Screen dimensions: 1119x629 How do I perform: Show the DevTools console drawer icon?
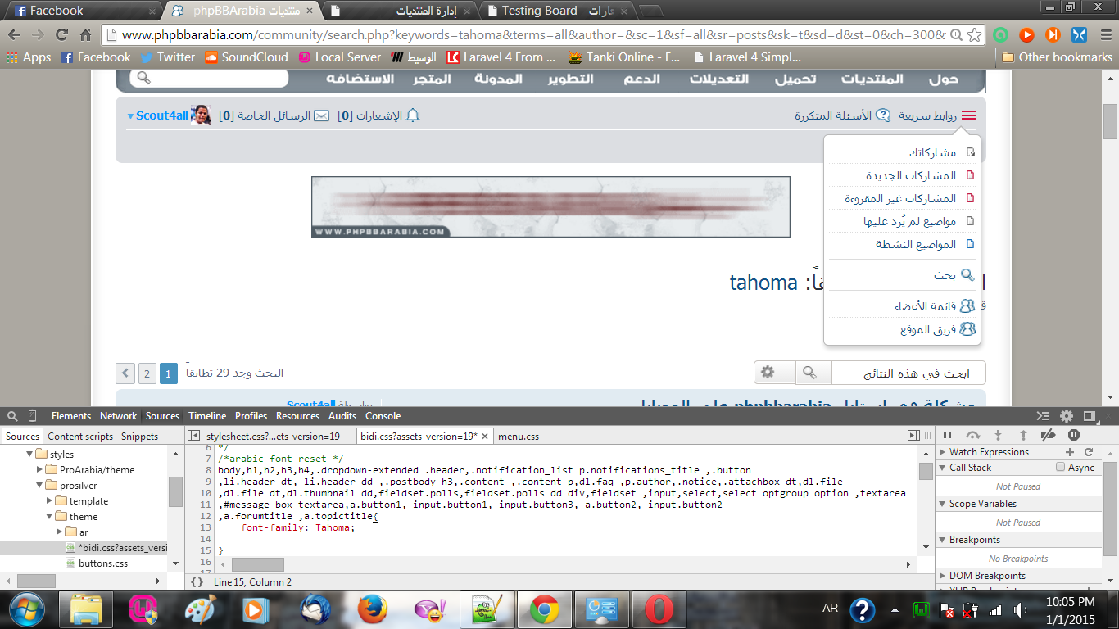[1043, 416]
